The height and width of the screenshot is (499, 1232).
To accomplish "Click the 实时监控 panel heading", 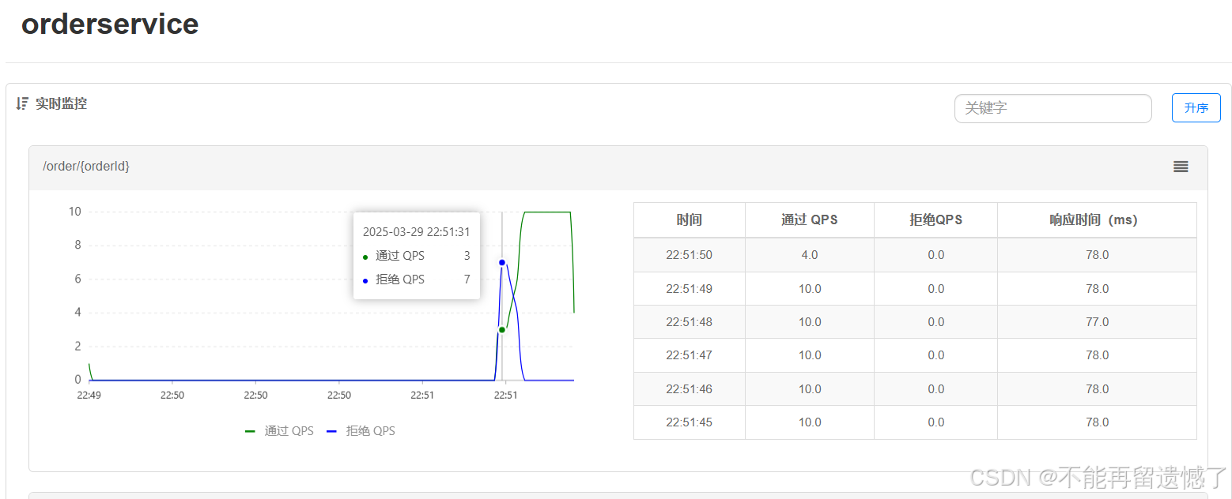I will (61, 103).
